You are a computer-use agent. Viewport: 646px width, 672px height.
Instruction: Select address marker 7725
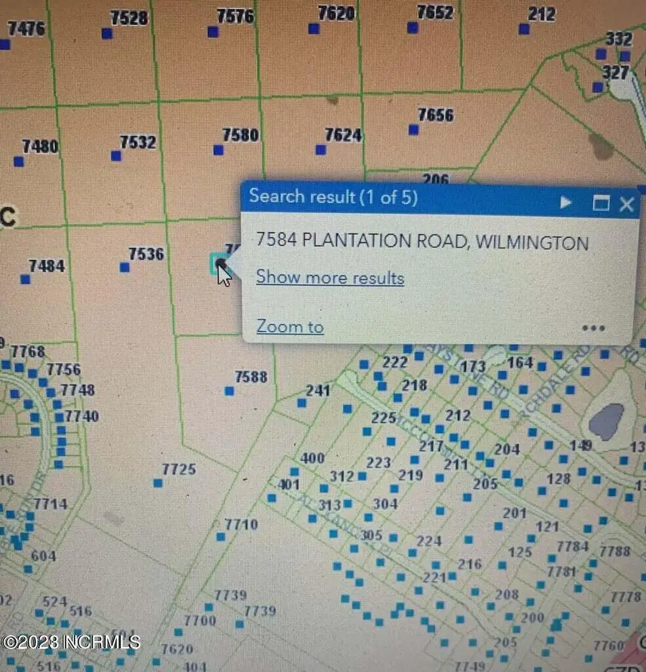(x=158, y=483)
